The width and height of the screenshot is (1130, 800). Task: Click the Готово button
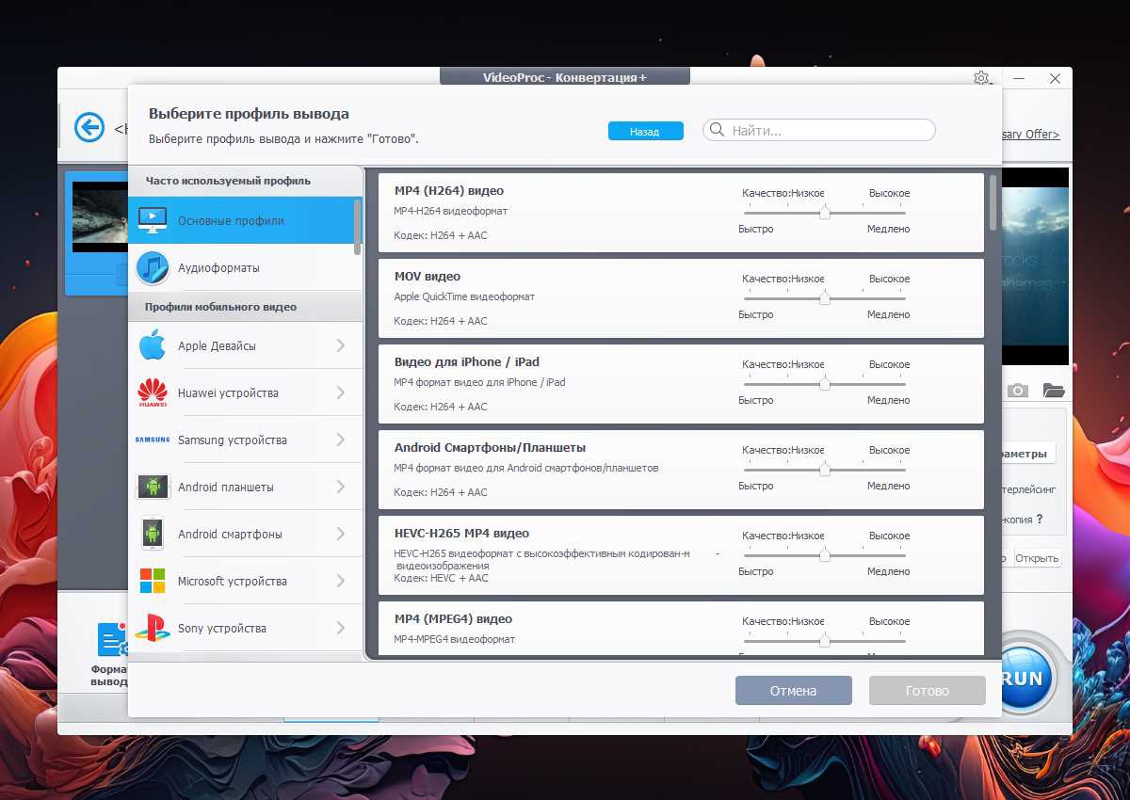(x=927, y=691)
